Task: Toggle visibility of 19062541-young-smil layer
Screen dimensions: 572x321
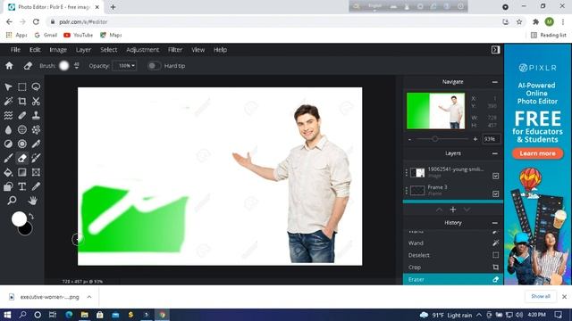Action: pyautogui.click(x=495, y=176)
